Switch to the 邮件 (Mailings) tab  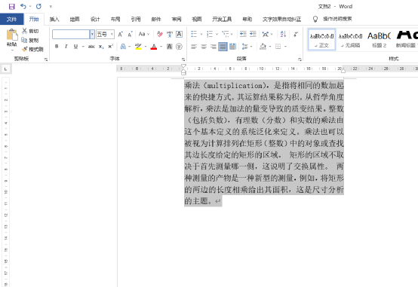[156, 19]
